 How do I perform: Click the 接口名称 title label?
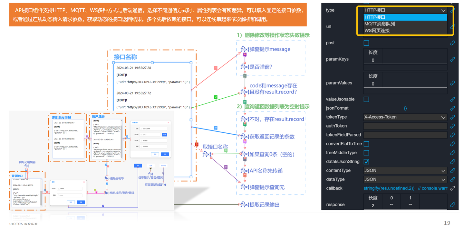125,57
